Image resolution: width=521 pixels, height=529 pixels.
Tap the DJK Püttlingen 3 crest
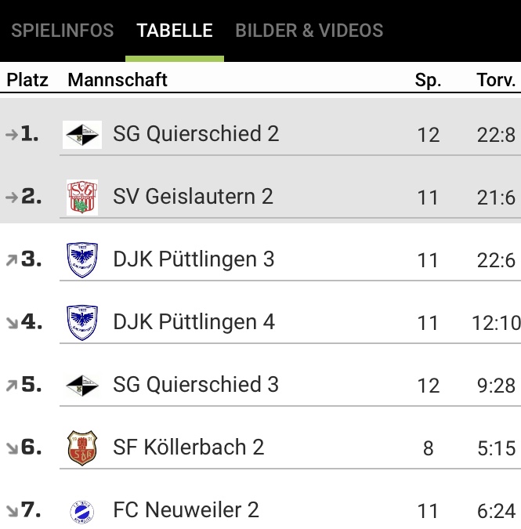point(82,259)
